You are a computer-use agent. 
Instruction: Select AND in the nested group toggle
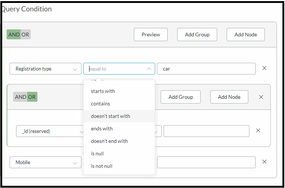(x=20, y=97)
